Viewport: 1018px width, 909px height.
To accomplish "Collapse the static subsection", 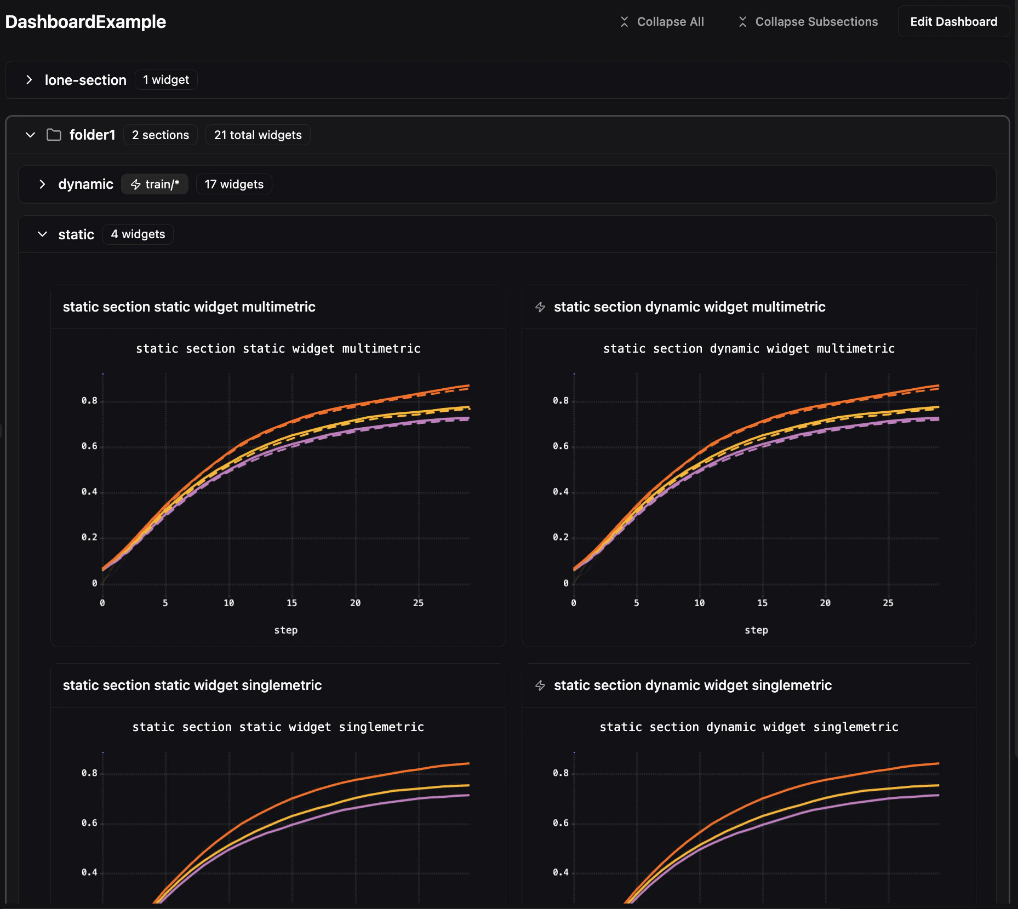I will pyautogui.click(x=43, y=234).
